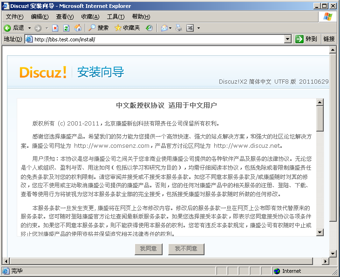Click the 完毕 status bar text

coord(17,270)
